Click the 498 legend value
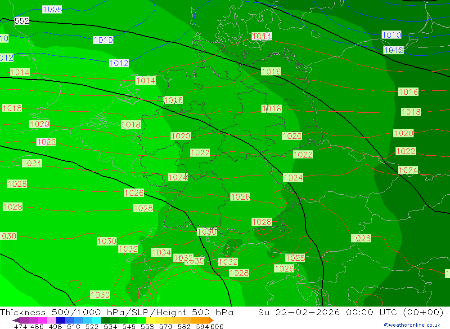450x329 pixels. pos(55,326)
